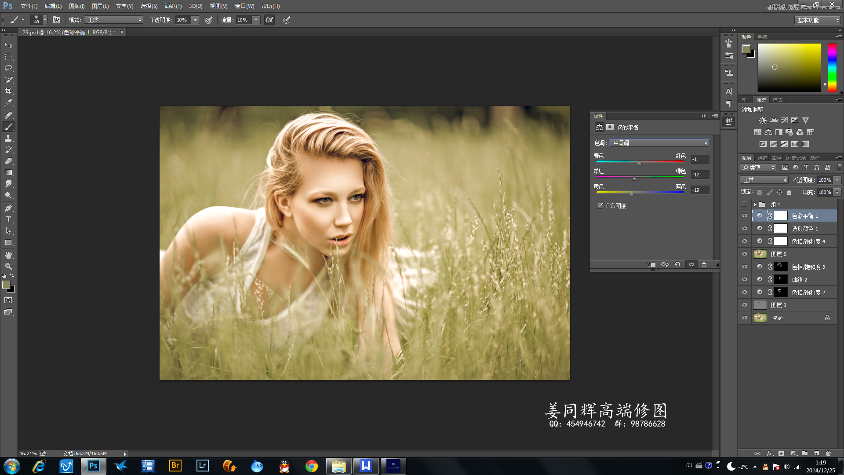Viewport: 844px width, 475px height.
Task: Select the Hand tool
Action: 8,255
